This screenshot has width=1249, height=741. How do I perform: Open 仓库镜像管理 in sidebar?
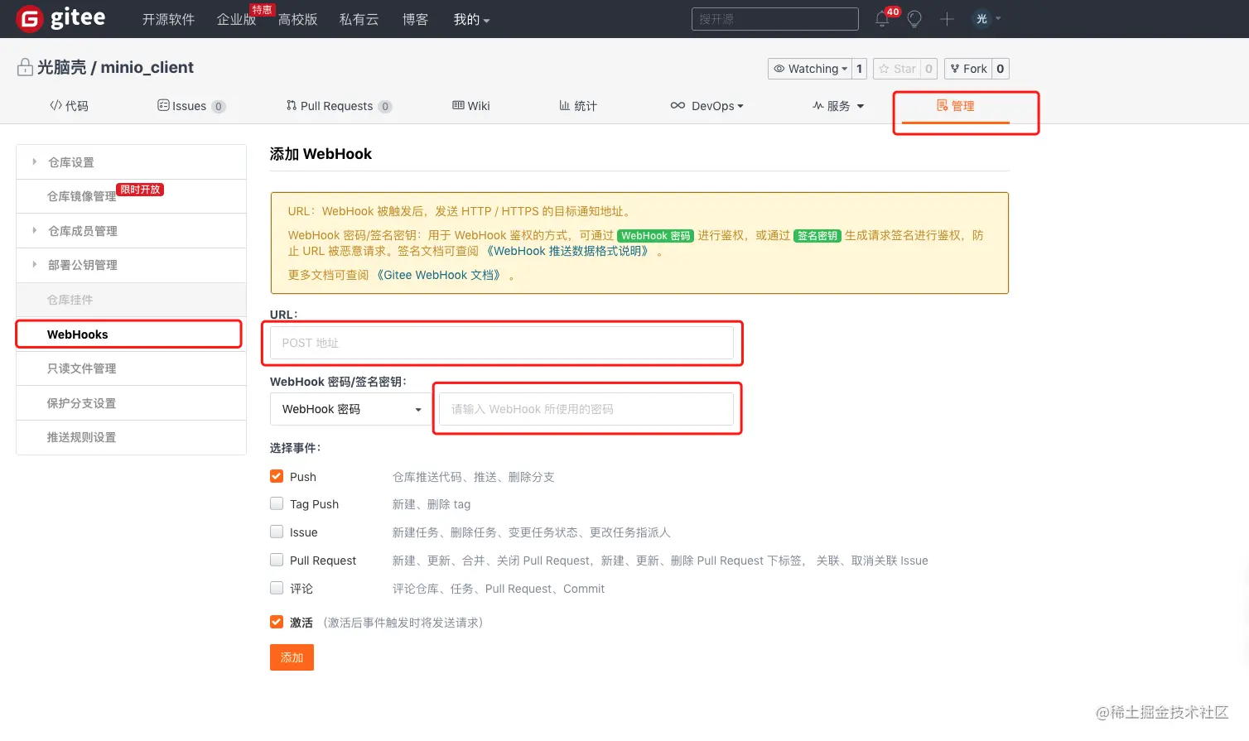tap(132, 196)
